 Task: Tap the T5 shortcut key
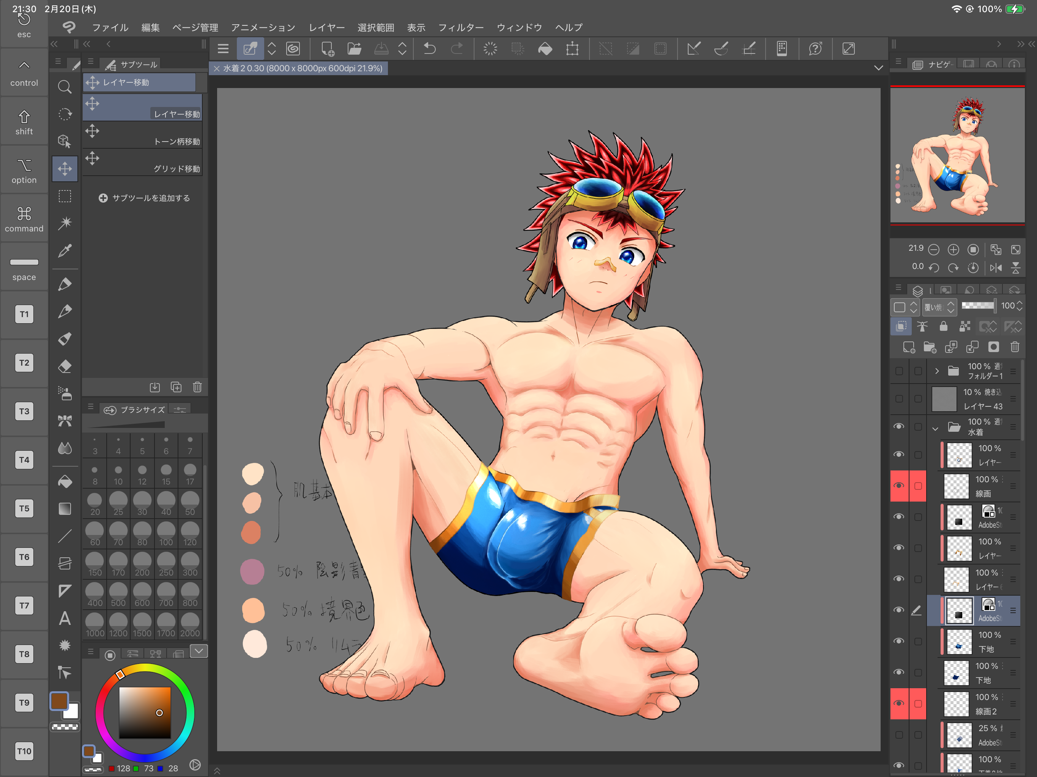pos(24,508)
